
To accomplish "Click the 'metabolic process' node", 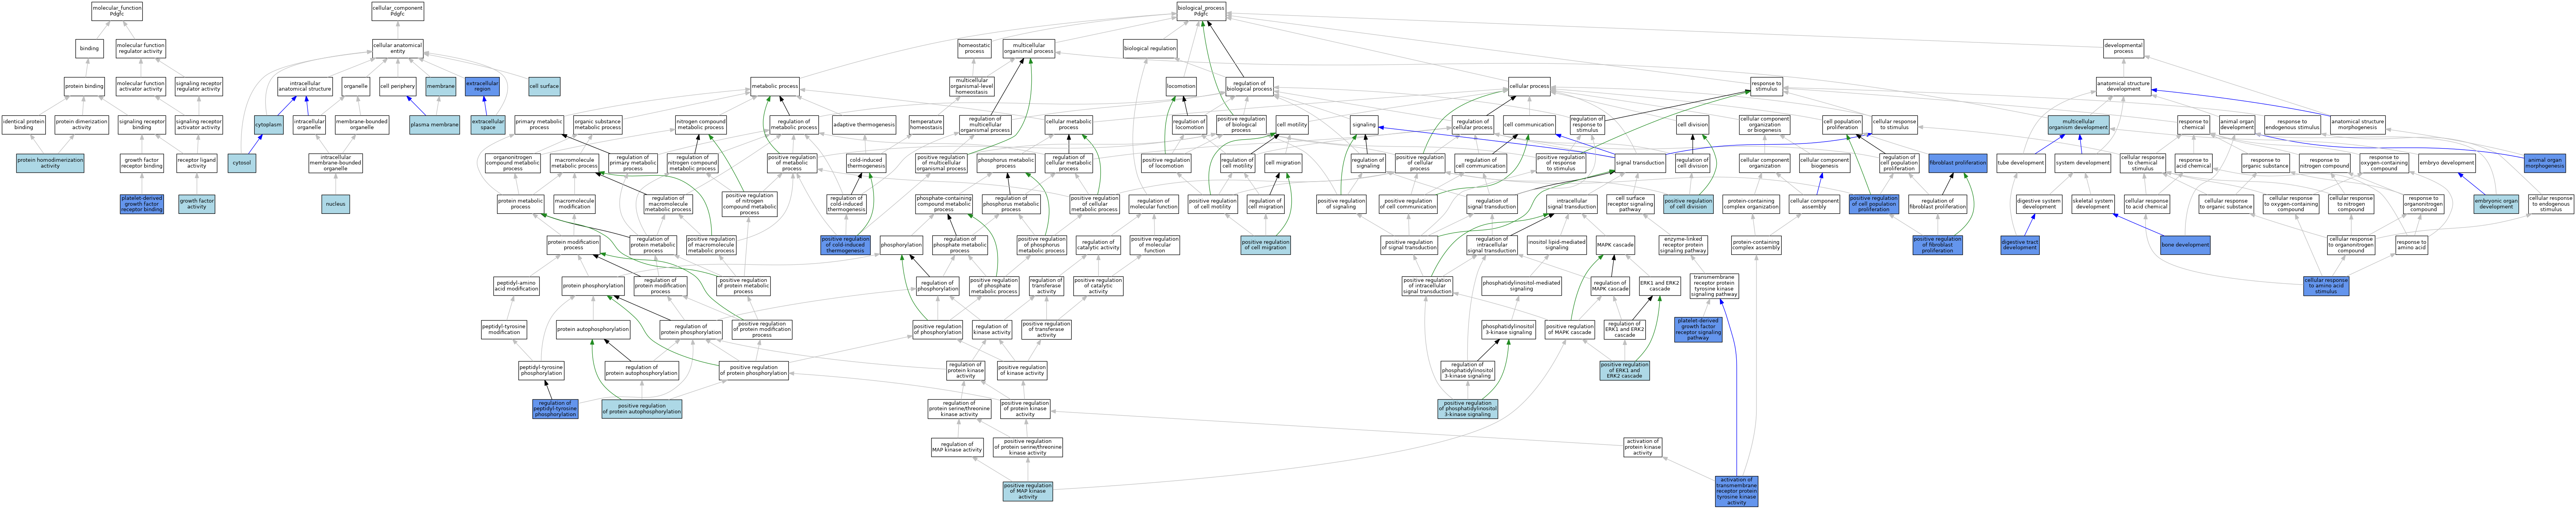I will pos(775,87).
